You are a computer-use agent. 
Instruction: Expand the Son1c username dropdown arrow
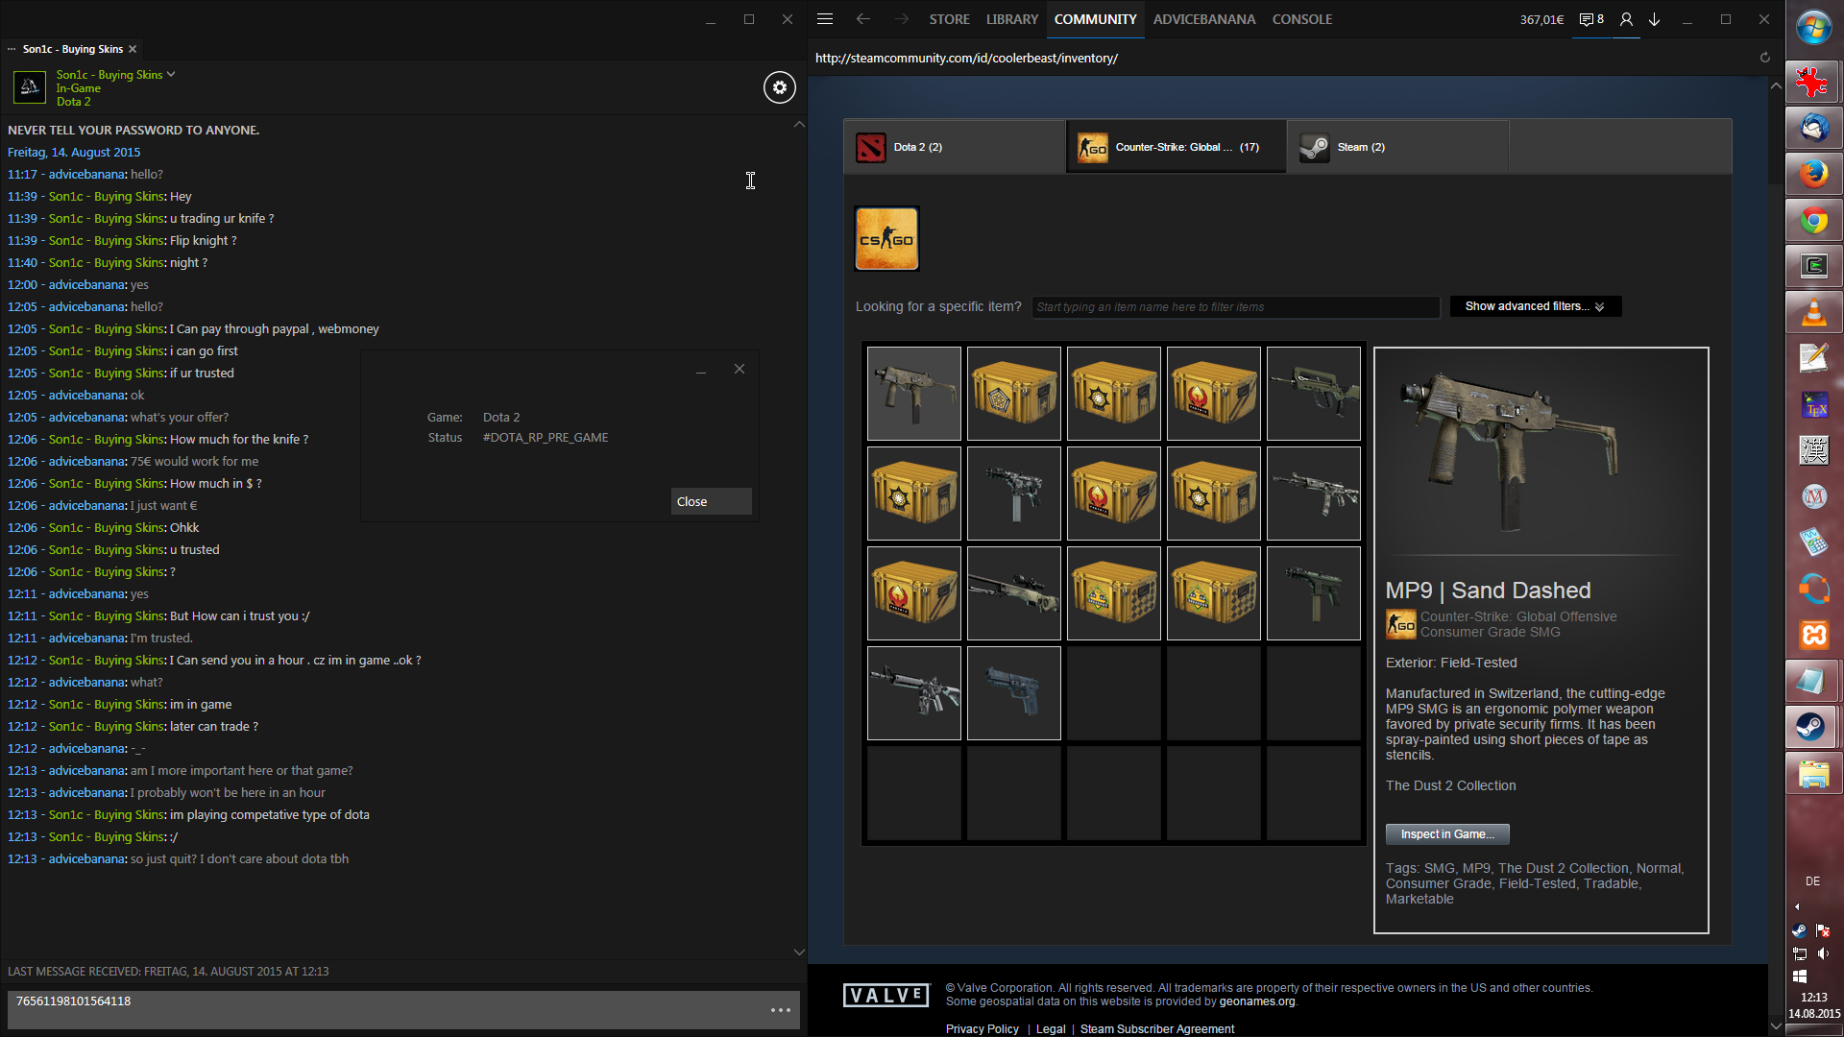tap(171, 74)
